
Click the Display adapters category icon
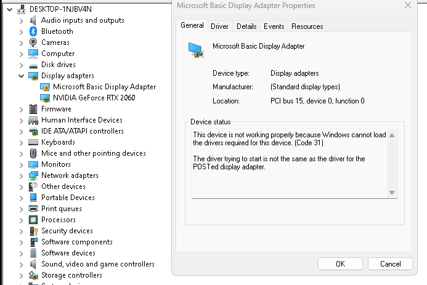pos(33,76)
